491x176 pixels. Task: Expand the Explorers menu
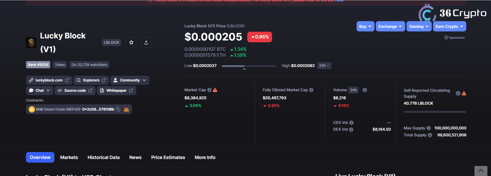91,80
